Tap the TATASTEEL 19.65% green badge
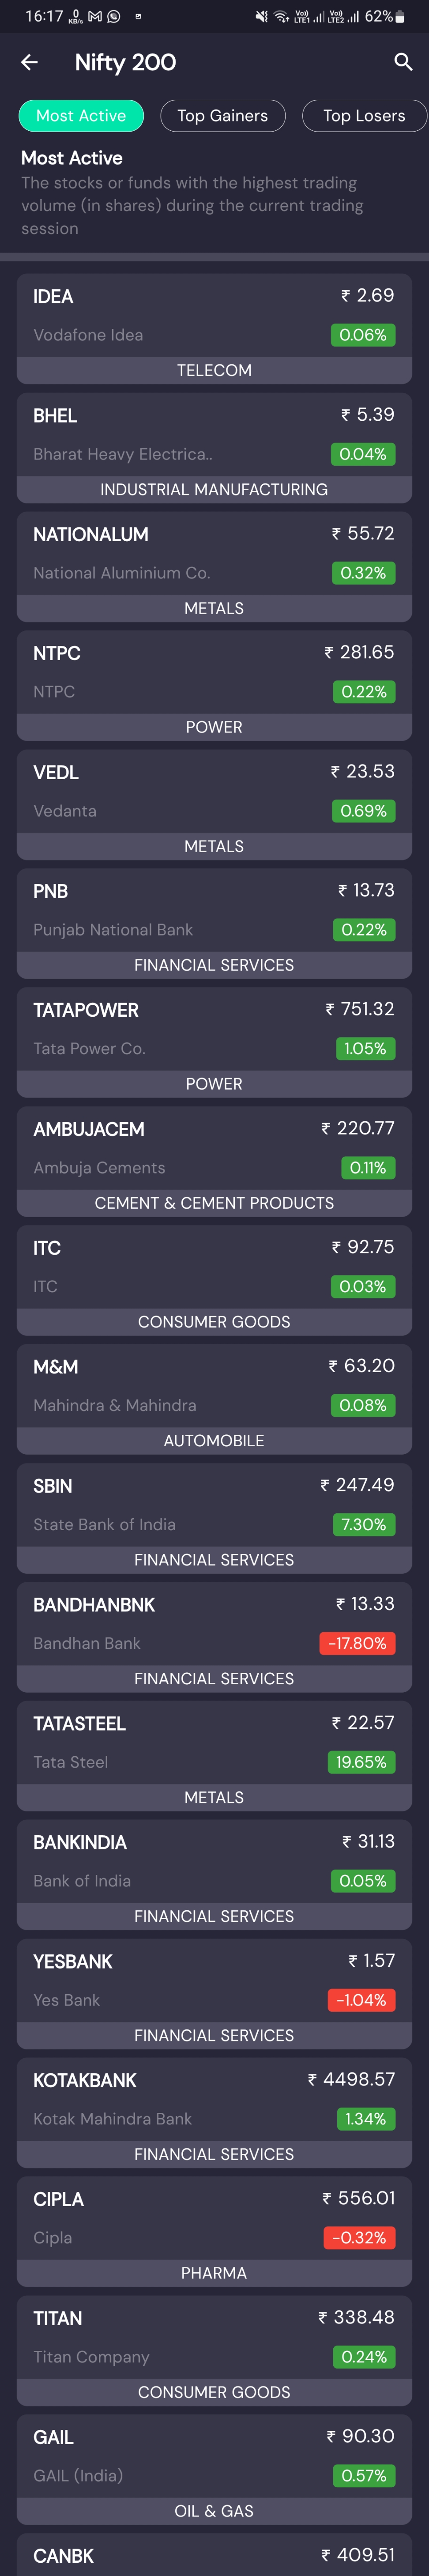429x2576 pixels. [x=361, y=1762]
